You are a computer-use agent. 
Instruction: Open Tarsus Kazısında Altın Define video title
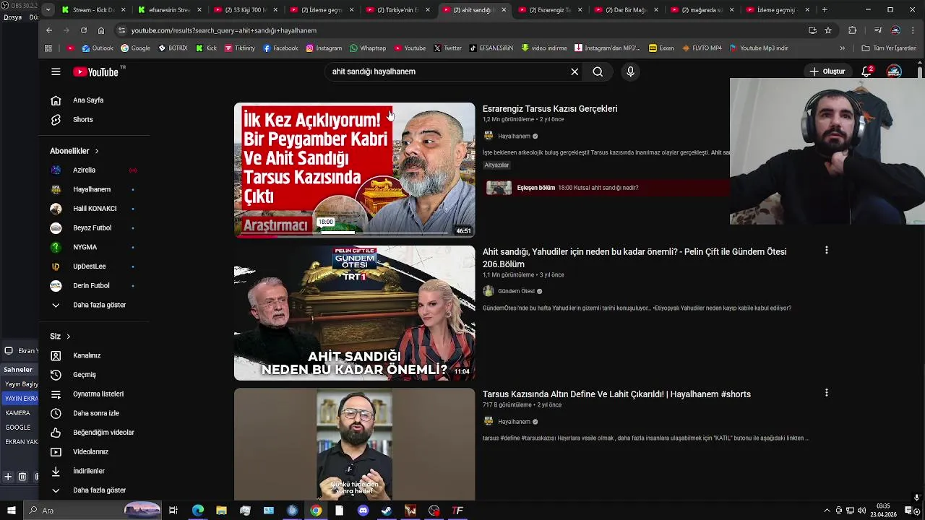pyautogui.click(x=616, y=394)
